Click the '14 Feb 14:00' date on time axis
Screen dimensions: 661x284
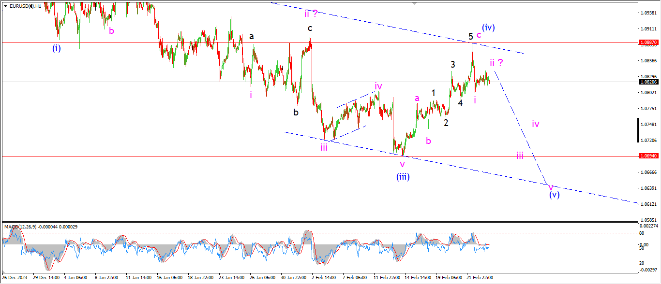(x=418, y=278)
